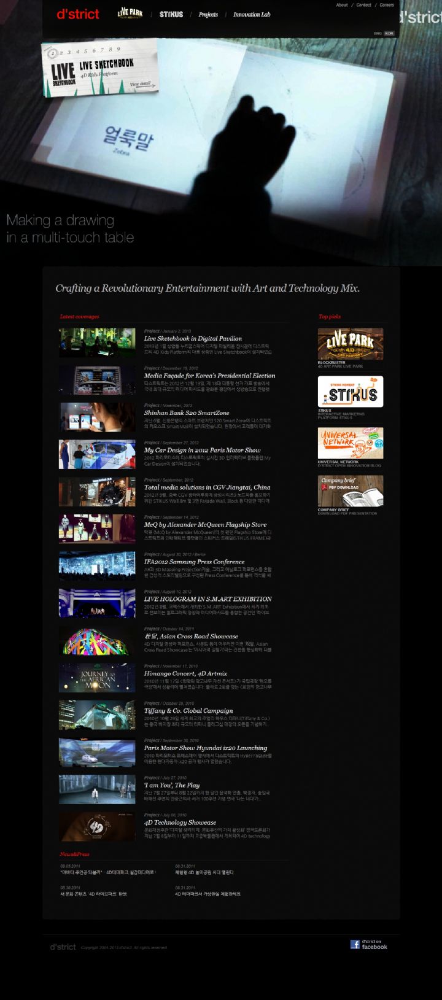Screen dimensions: 442x1000
Task: Select slide 7 in banner pager
Action: tap(102, 50)
